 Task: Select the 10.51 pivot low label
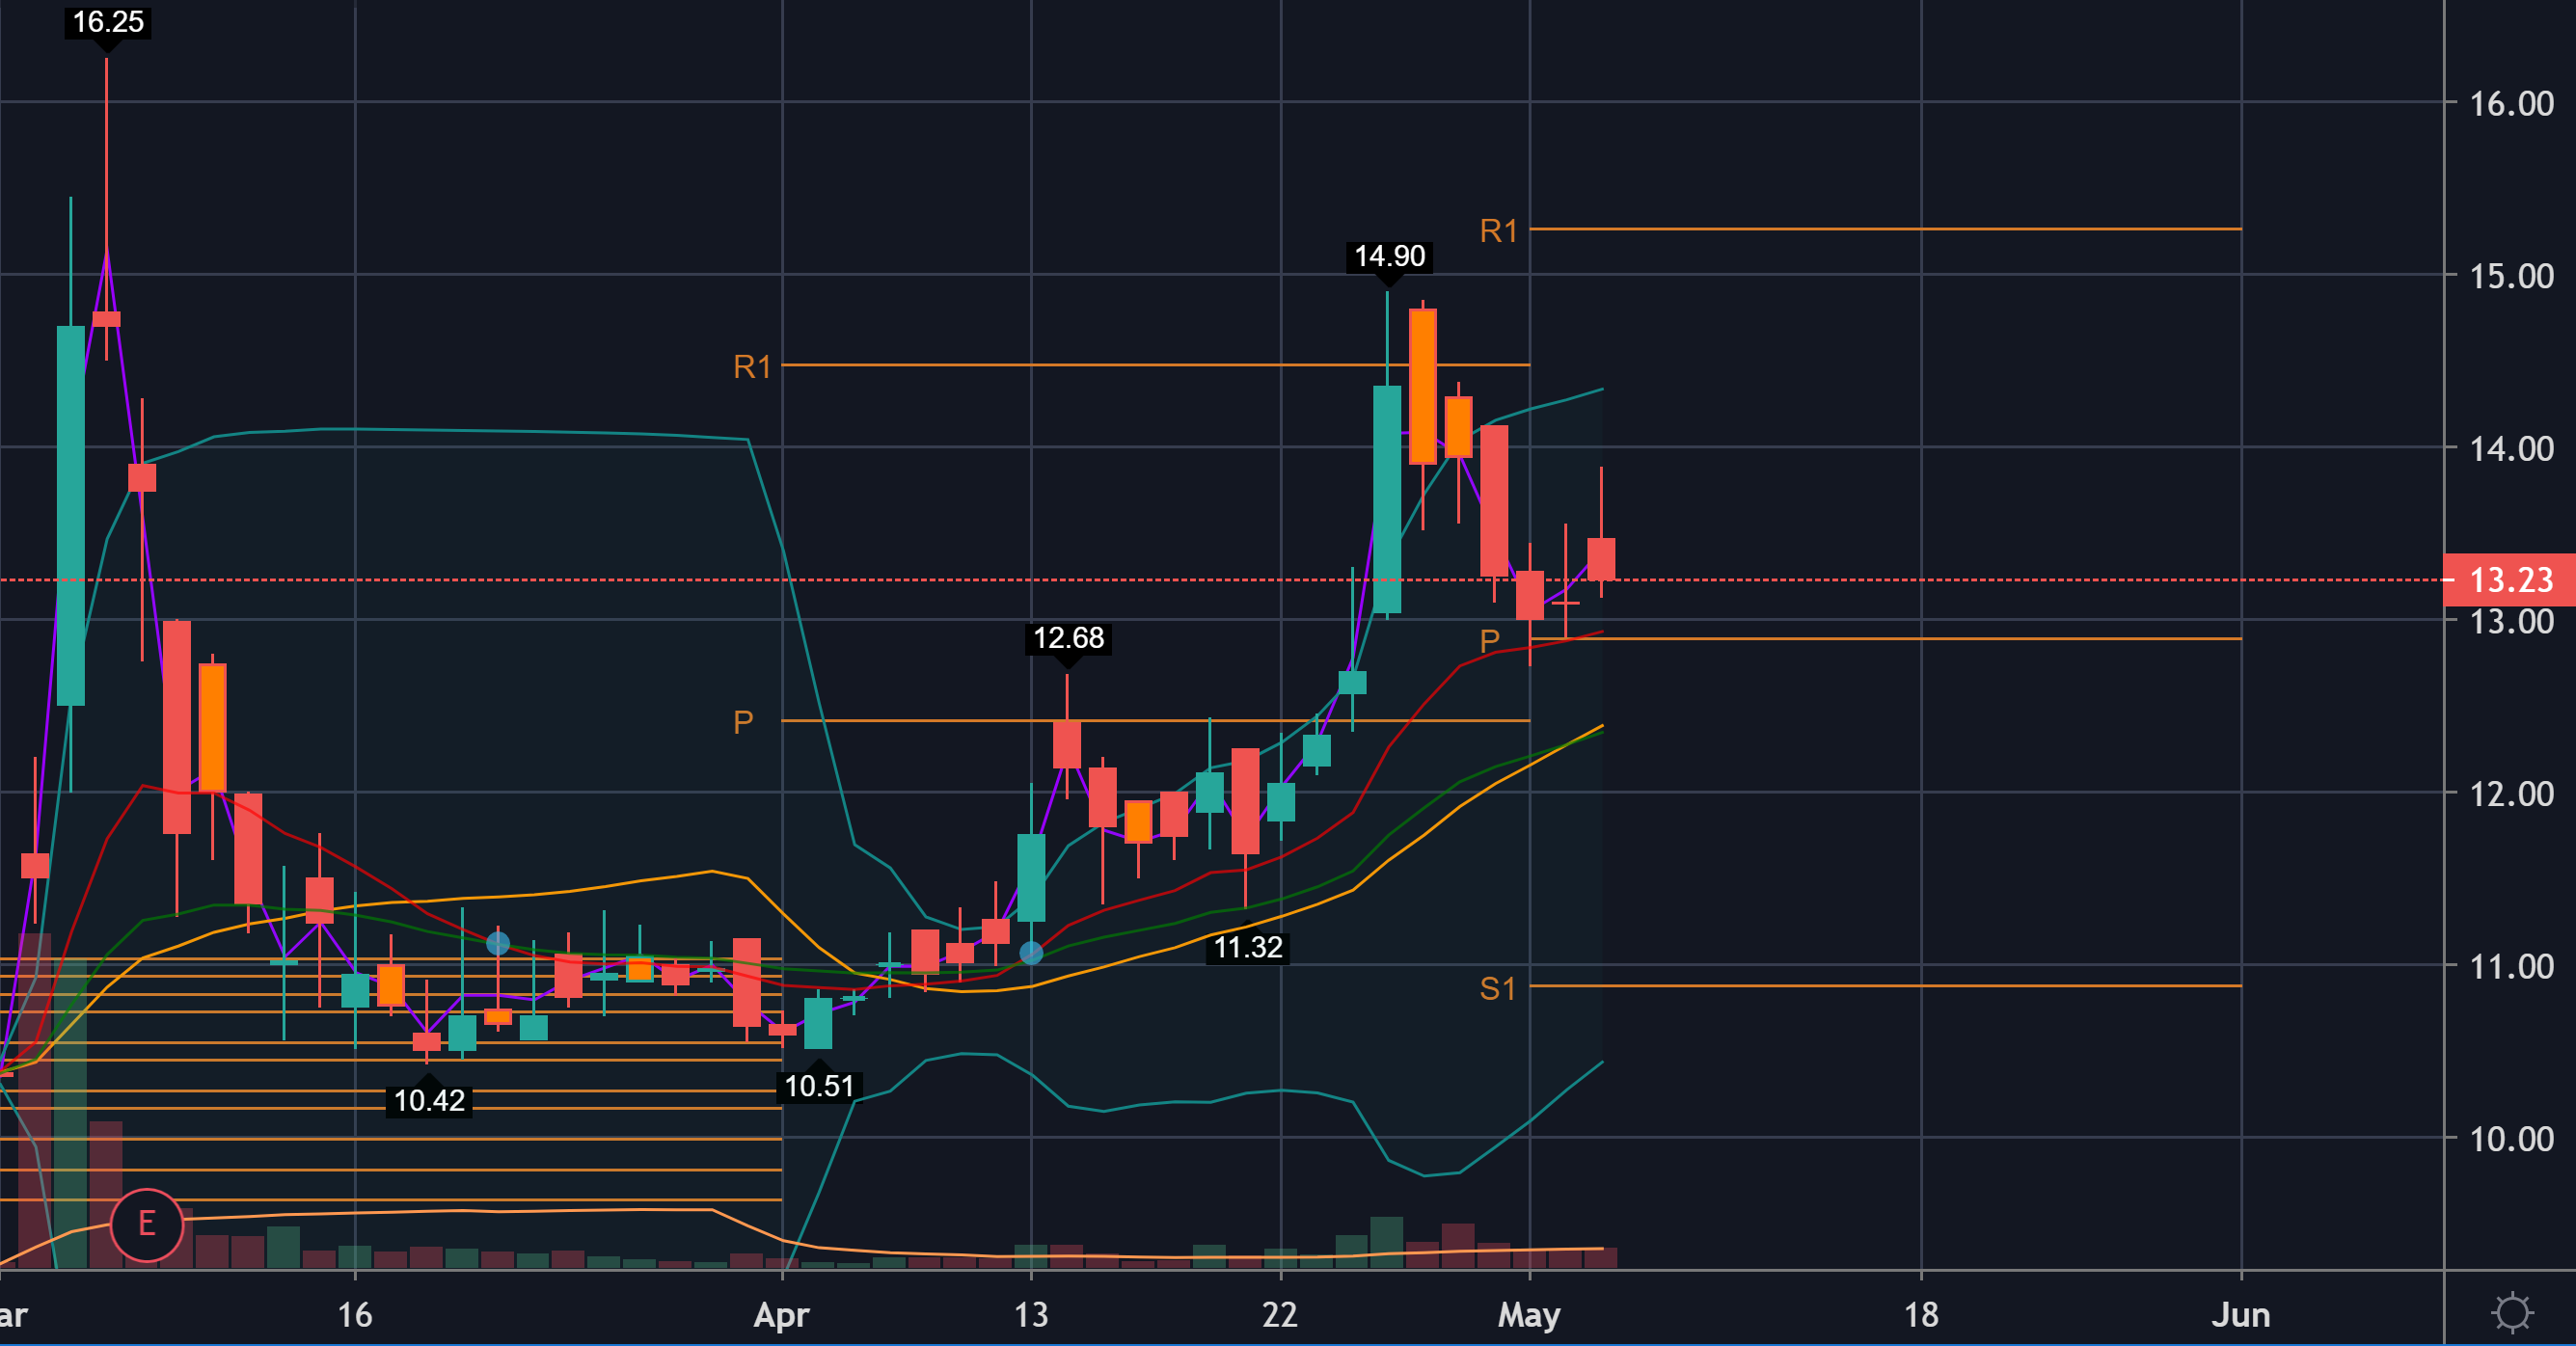[x=819, y=1086]
